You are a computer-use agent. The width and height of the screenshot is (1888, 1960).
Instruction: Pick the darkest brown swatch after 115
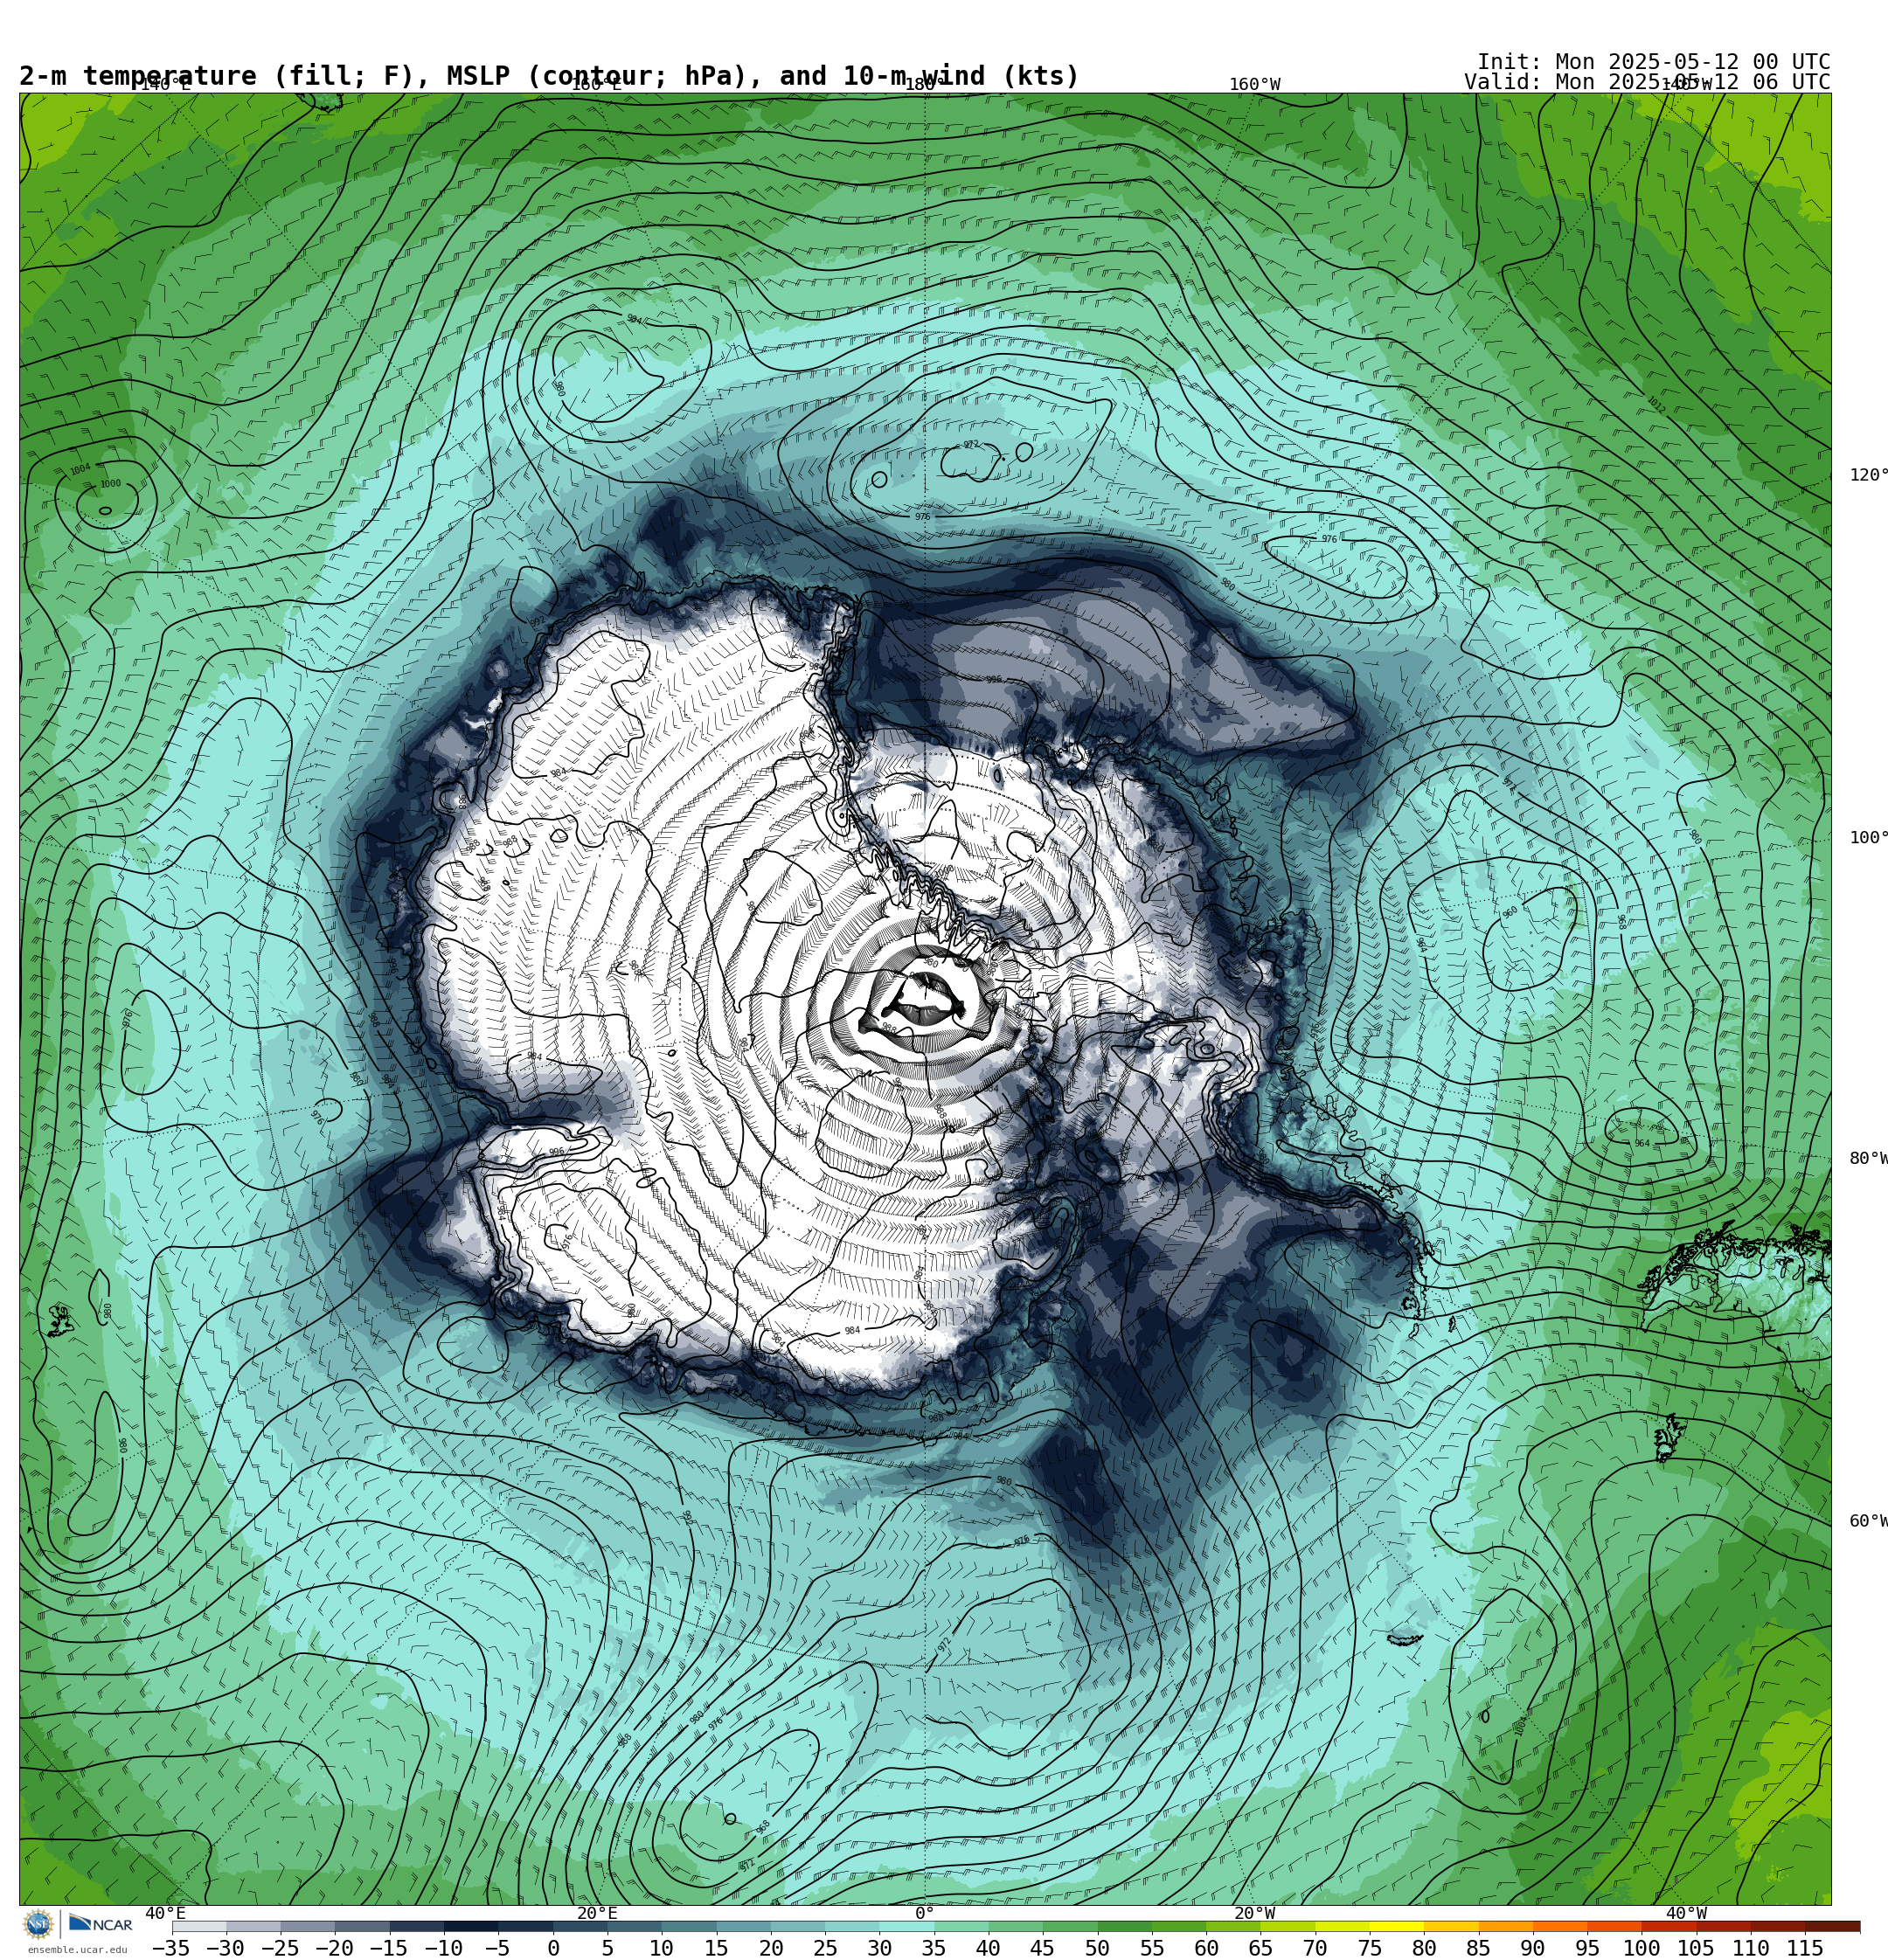click(x=1833, y=1926)
